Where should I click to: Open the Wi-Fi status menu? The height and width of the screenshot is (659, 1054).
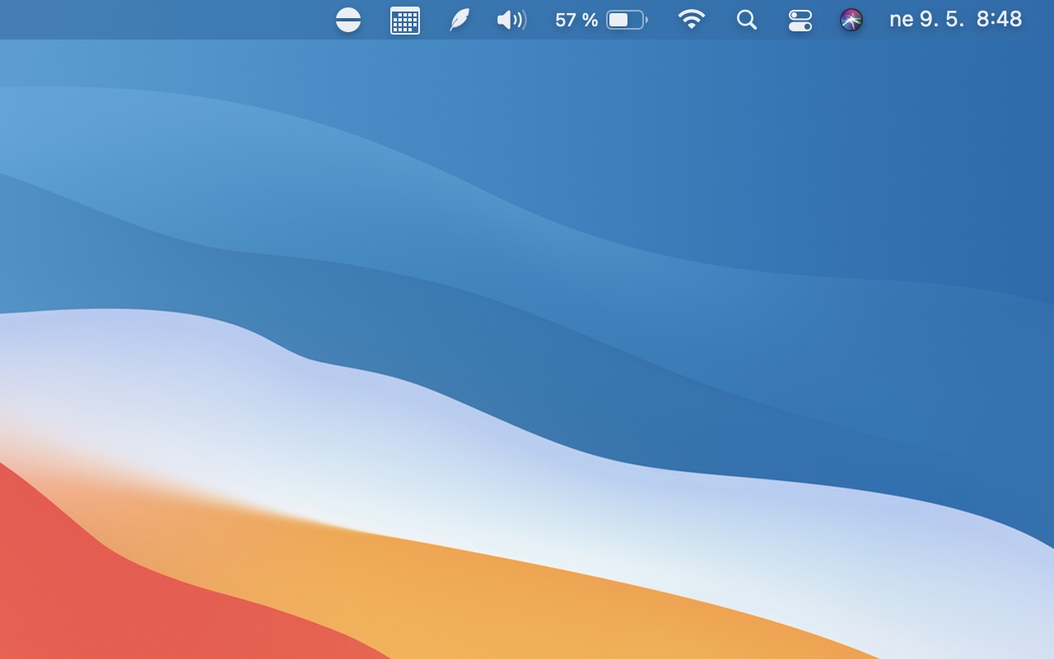coord(692,20)
